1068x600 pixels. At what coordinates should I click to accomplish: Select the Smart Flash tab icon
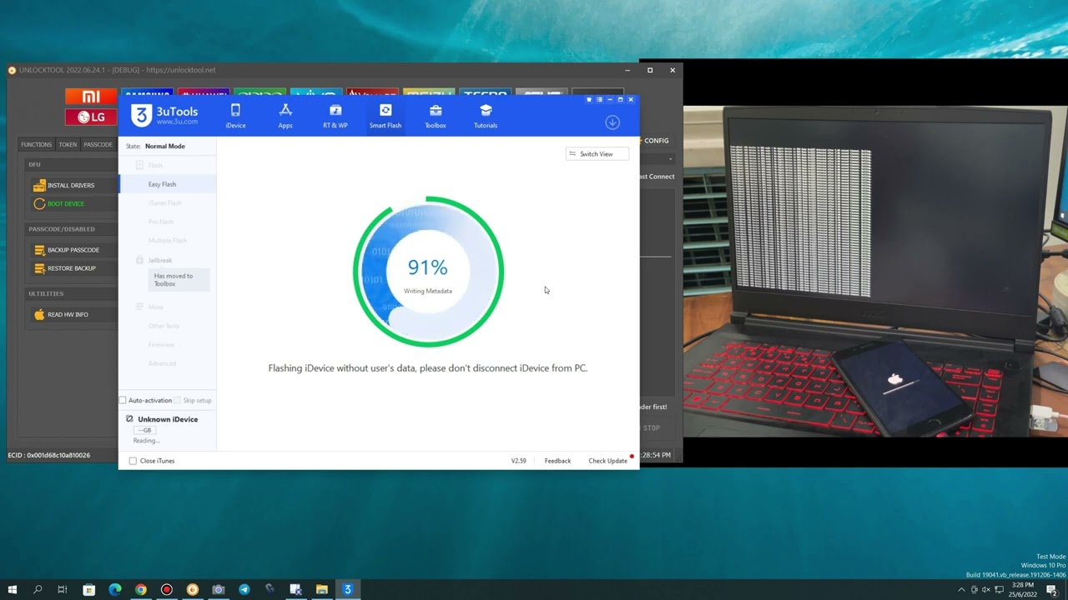pyautogui.click(x=385, y=111)
